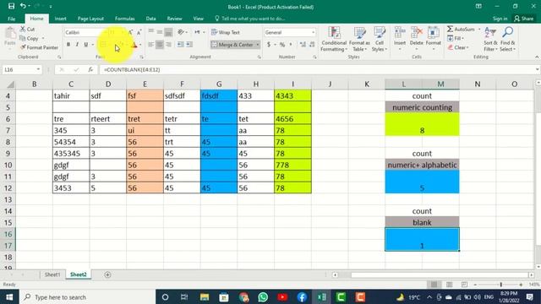Click the dollar accounting format icon
Image resolution: width=541 pixels, height=304 pixels.
click(x=269, y=45)
